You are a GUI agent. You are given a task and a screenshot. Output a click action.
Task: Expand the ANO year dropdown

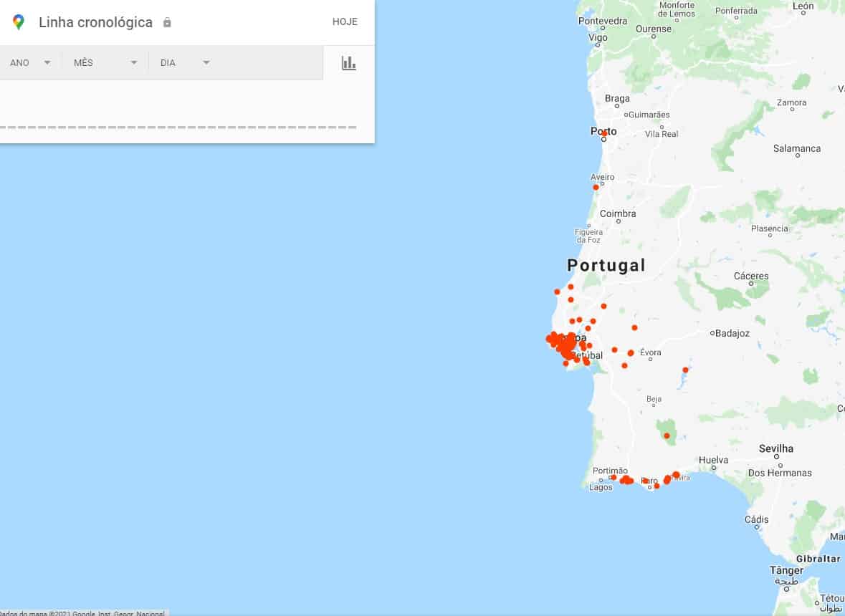[x=30, y=63]
